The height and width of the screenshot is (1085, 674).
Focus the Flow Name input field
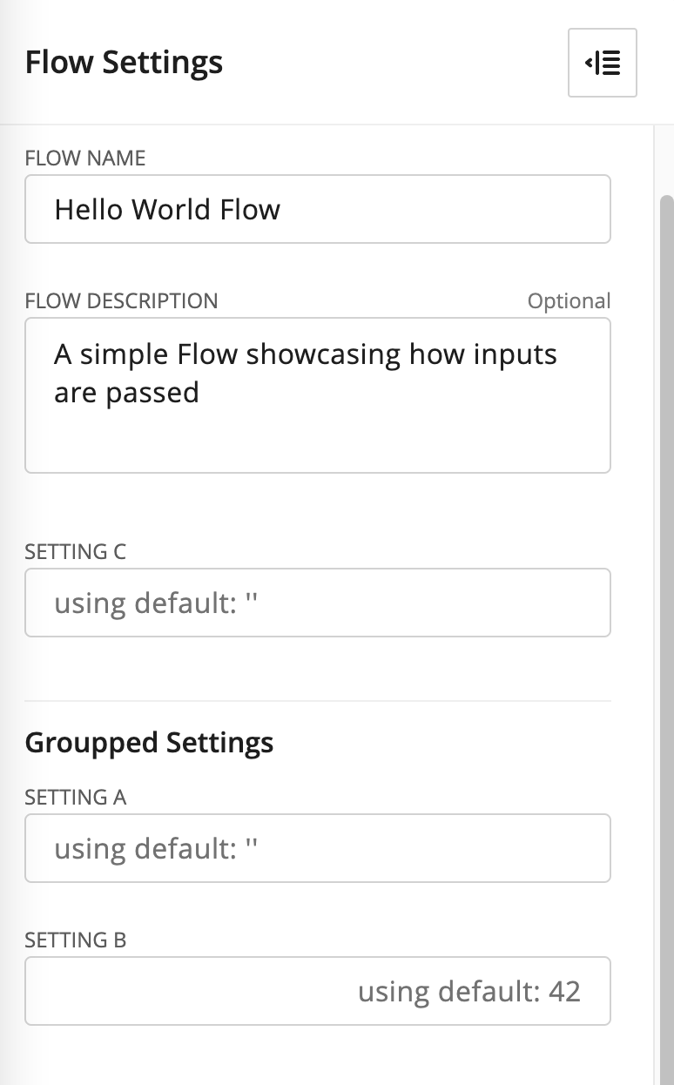(318, 209)
